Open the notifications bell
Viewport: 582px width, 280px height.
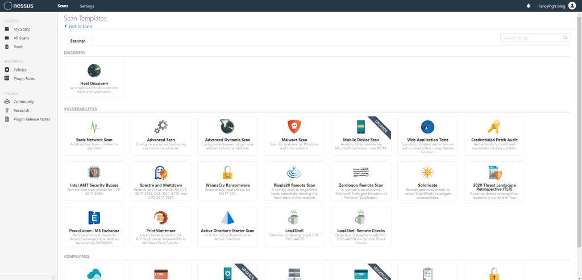[x=529, y=6]
